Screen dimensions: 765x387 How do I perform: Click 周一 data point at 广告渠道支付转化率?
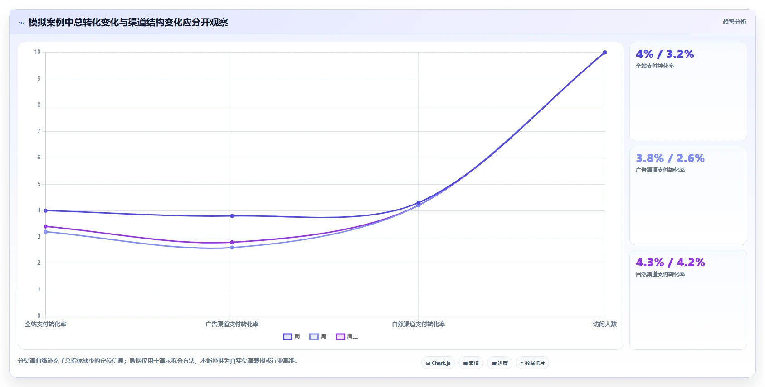point(232,216)
